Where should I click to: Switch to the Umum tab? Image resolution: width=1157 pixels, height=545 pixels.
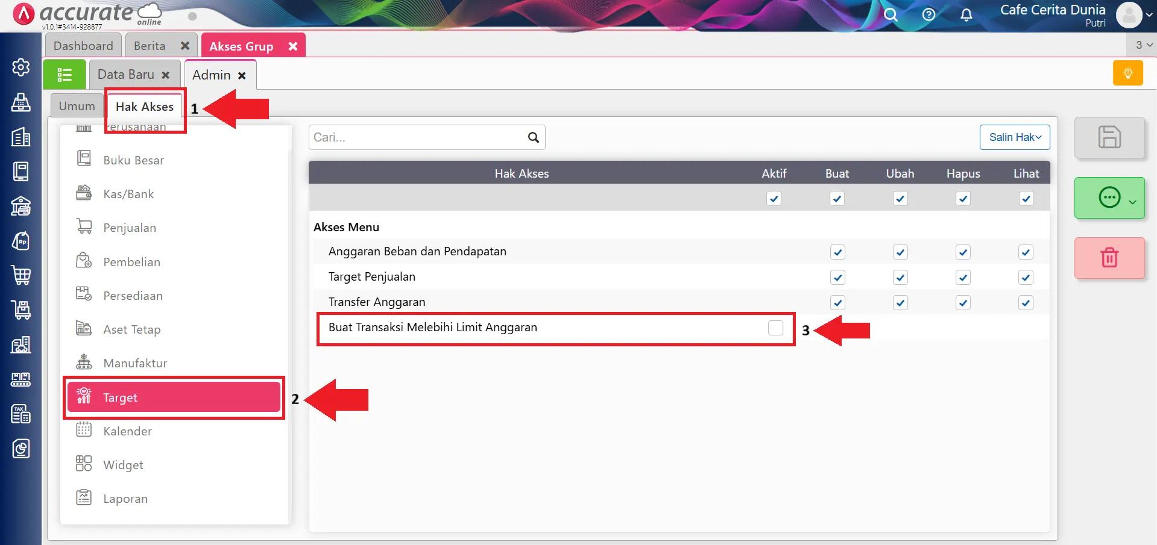[77, 107]
